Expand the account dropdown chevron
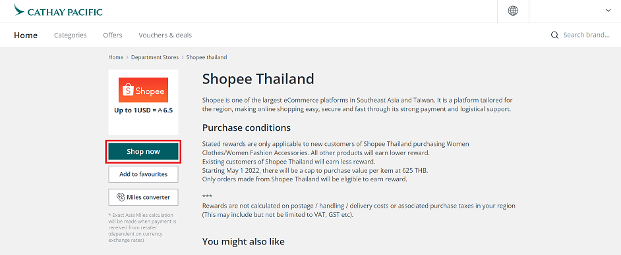The width and height of the screenshot is (621, 255). click(608, 11)
